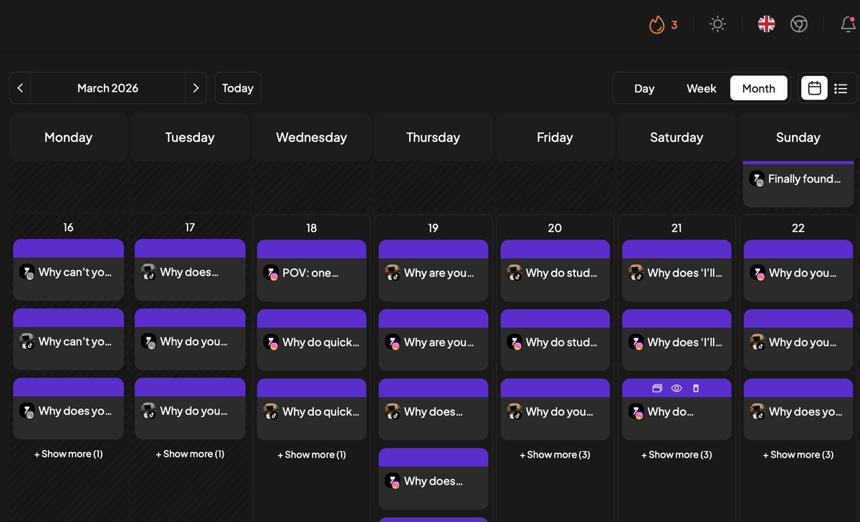Open Thursday's Instagram 'Why are you…' post
The width and height of the screenshot is (860, 522).
coord(433,340)
